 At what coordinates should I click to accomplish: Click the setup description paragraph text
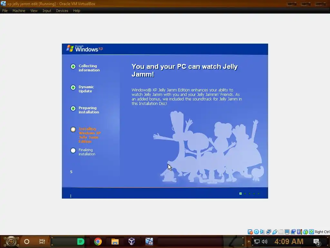tap(187, 97)
